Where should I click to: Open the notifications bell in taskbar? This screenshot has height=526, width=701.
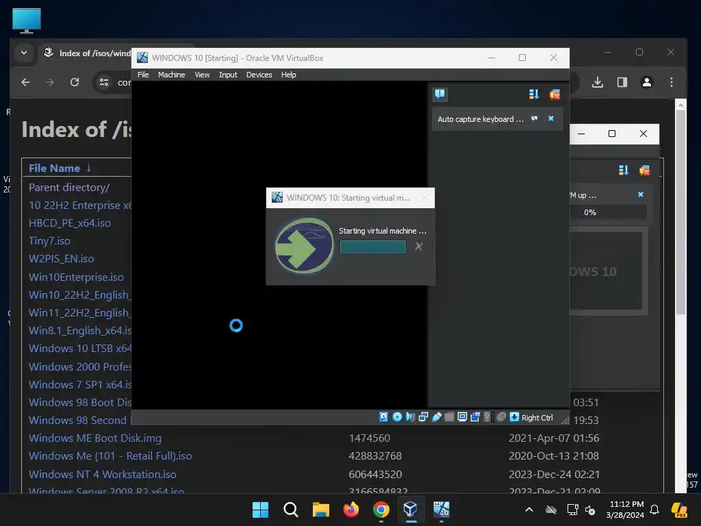click(654, 510)
